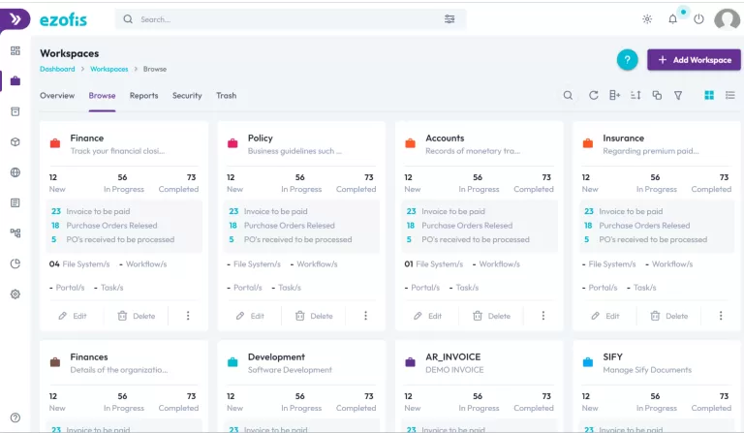Click the power logout icon
Image resolution: width=744 pixels, height=433 pixels.
pyautogui.click(x=698, y=19)
